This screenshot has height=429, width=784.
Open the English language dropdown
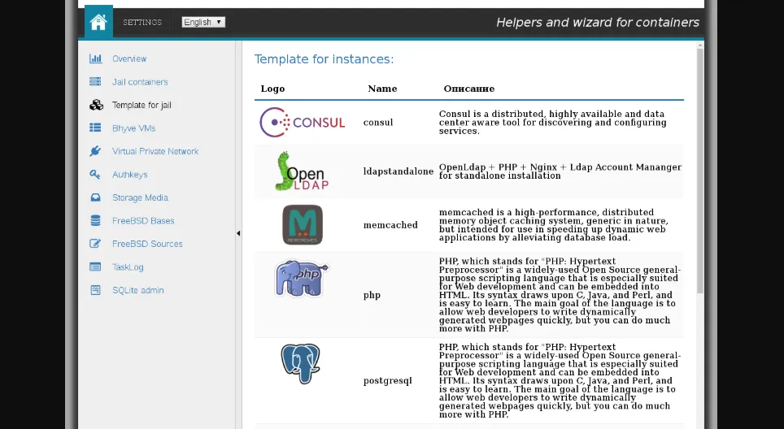(203, 22)
